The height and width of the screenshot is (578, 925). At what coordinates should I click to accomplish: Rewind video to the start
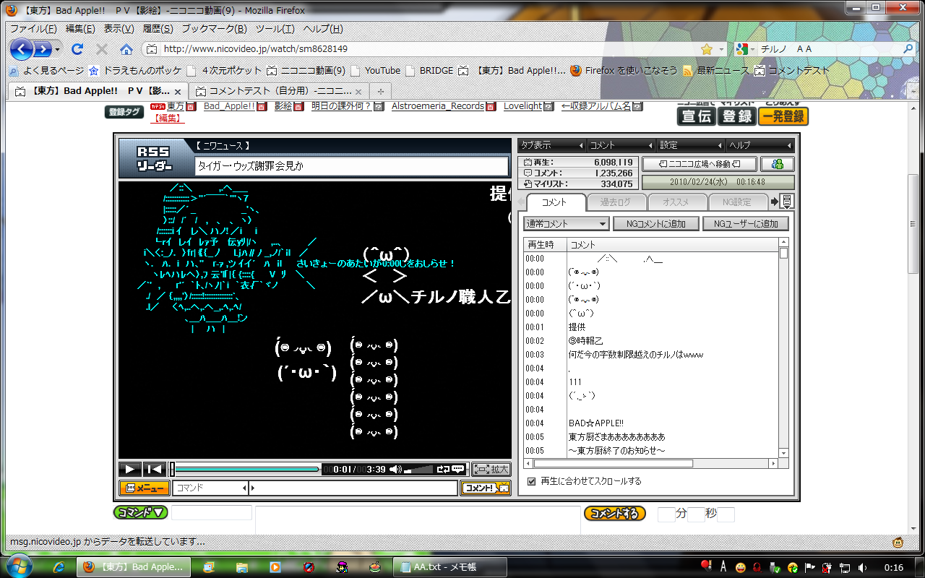(x=154, y=470)
